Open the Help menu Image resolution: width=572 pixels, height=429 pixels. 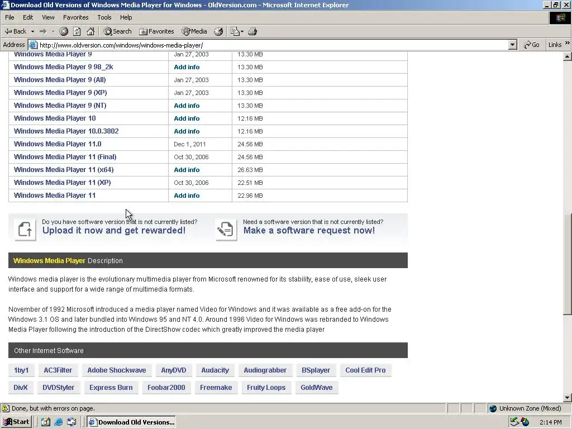126,17
